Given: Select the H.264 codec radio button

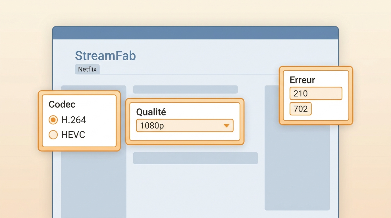Looking at the screenshot, I should point(53,120).
